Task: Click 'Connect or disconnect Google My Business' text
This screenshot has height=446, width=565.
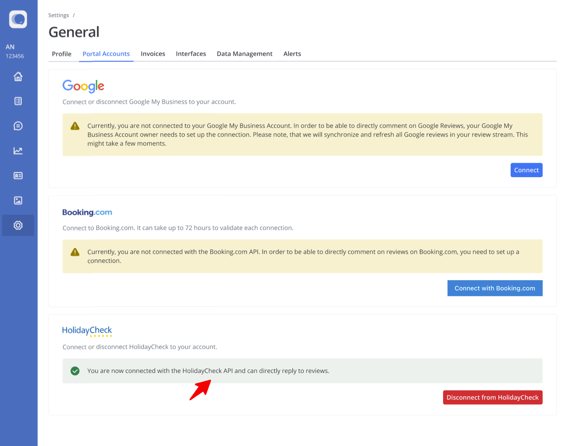Action: pos(149,102)
